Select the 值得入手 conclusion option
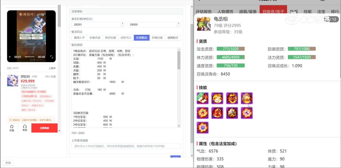Image resolution: width=341 pixels, height=168 pixels. [79, 38]
